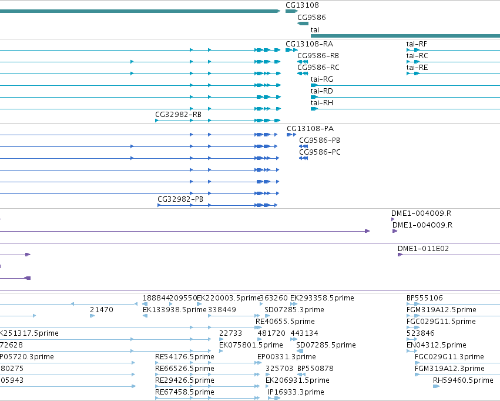Click the BP555106 EST label
500x401 pixels.
(425, 298)
